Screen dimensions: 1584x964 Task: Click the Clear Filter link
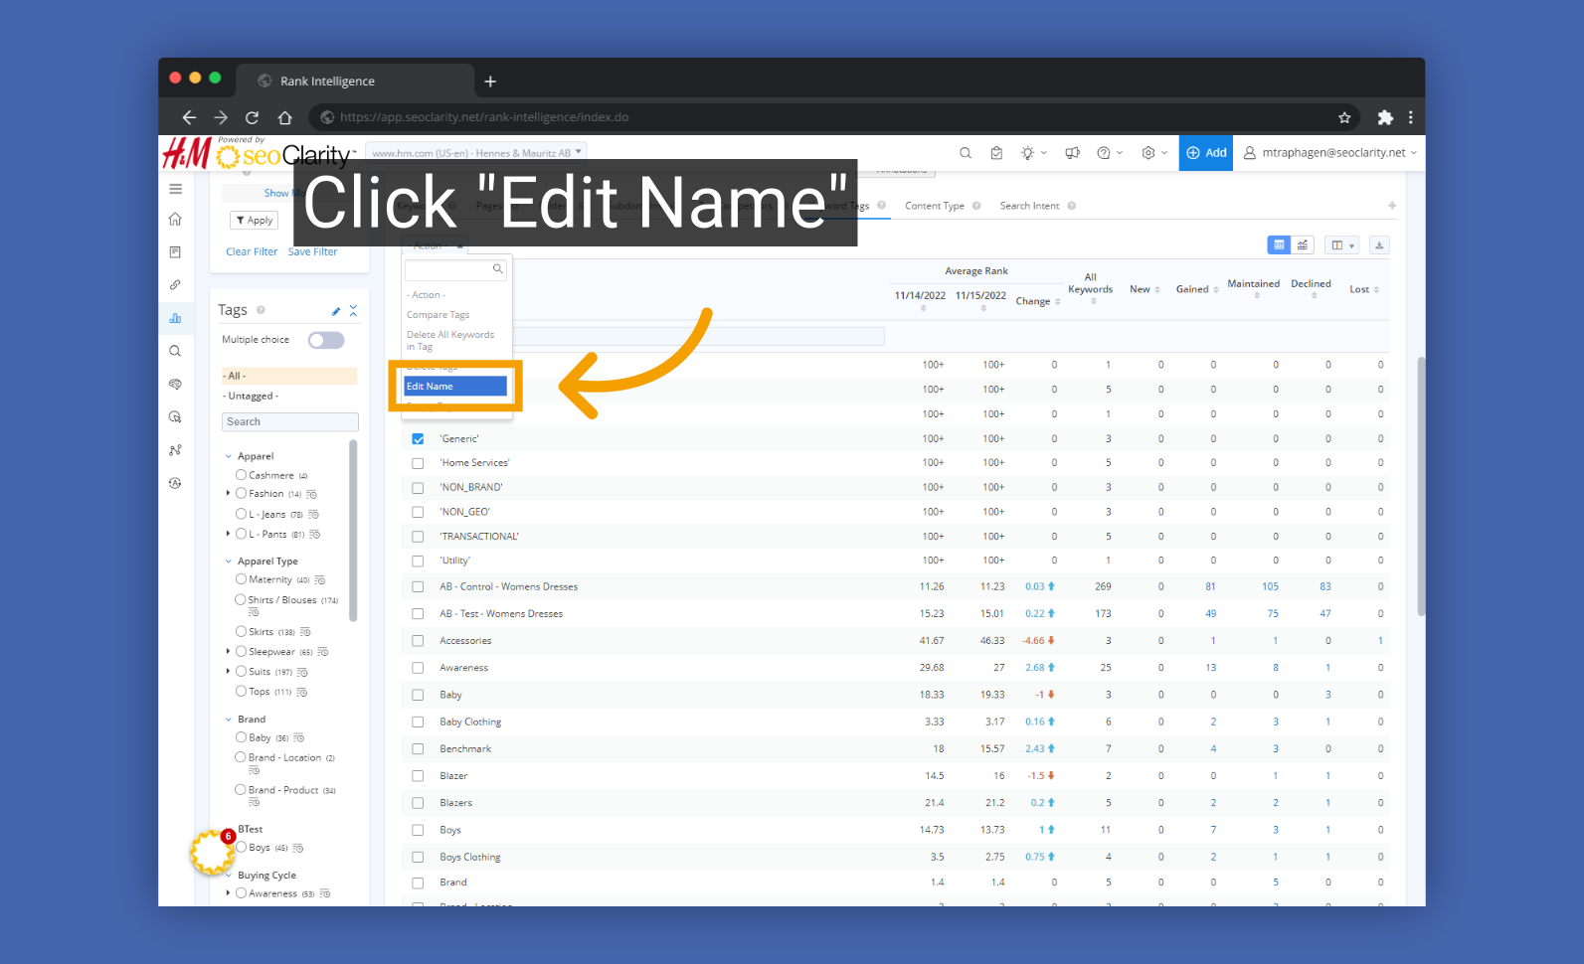click(252, 252)
